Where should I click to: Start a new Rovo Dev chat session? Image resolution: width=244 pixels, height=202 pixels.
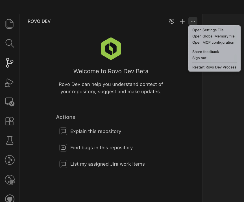point(182,21)
